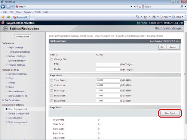Open the Tools menu in menu bar

coord(38,12)
